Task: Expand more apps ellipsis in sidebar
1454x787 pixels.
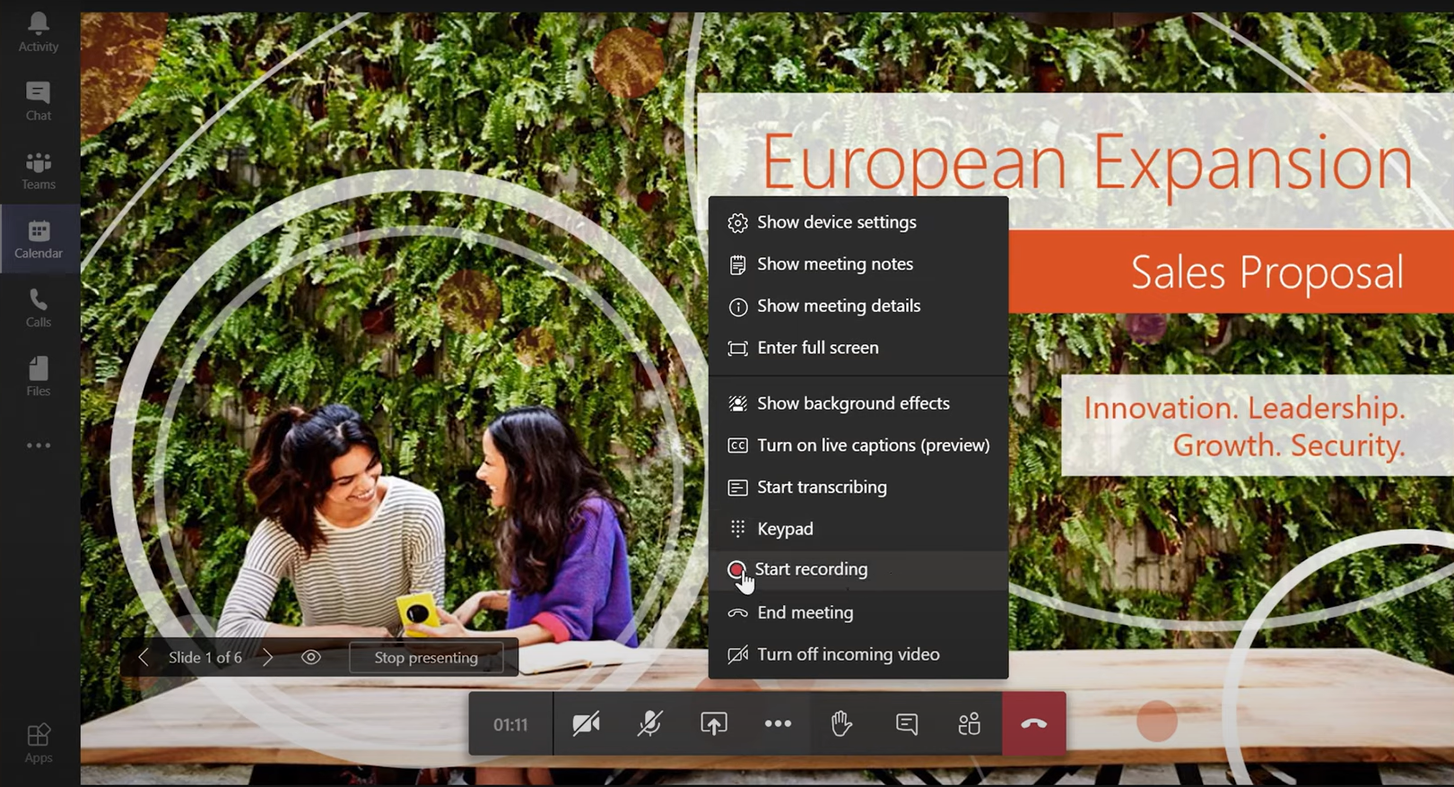Action: 39,445
